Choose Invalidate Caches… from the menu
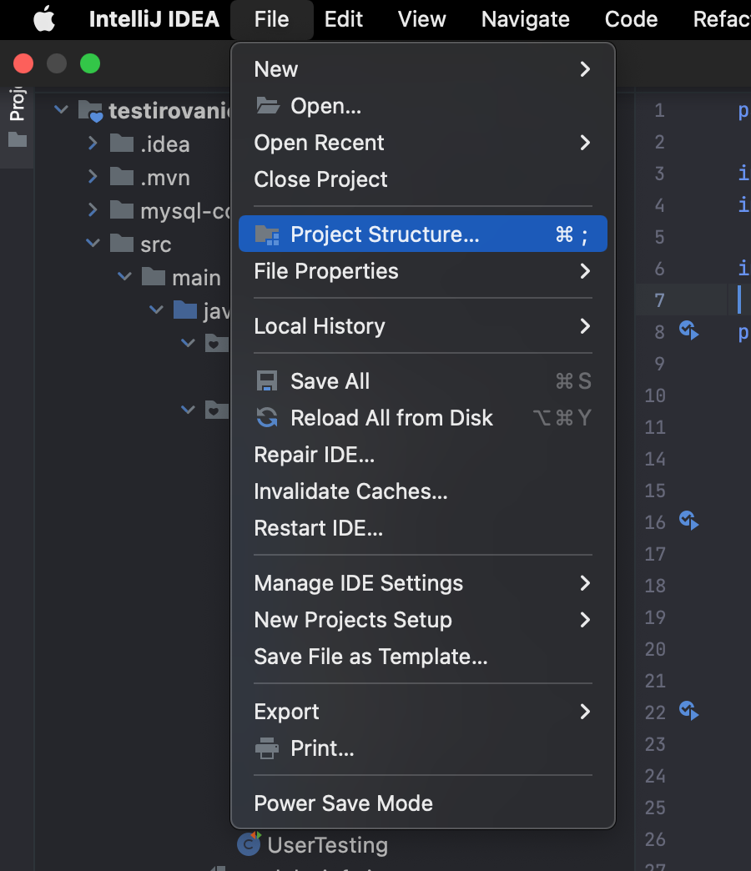The image size is (751, 871). coord(350,491)
